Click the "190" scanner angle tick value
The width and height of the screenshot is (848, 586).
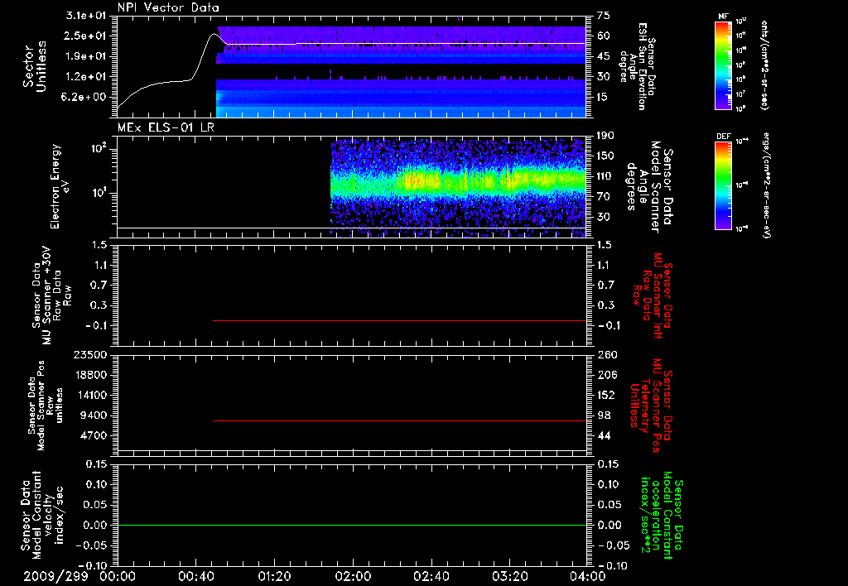coord(605,136)
